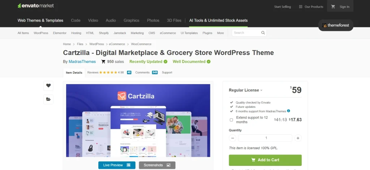Click the Add to Cart button

click(x=265, y=160)
